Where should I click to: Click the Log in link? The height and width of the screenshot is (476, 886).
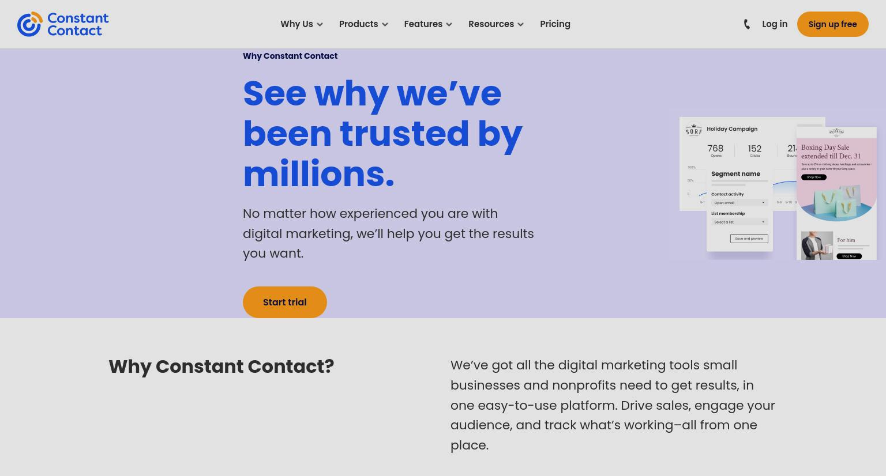pos(775,24)
